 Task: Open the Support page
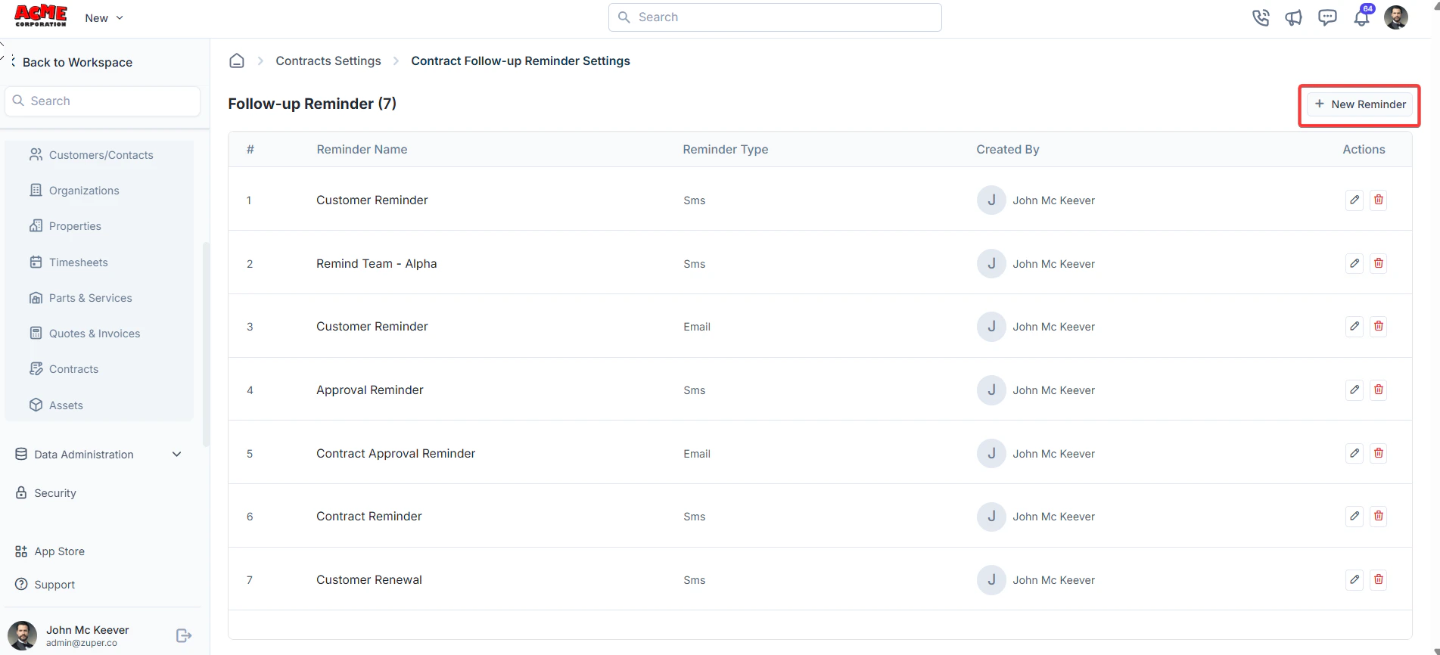point(45,585)
